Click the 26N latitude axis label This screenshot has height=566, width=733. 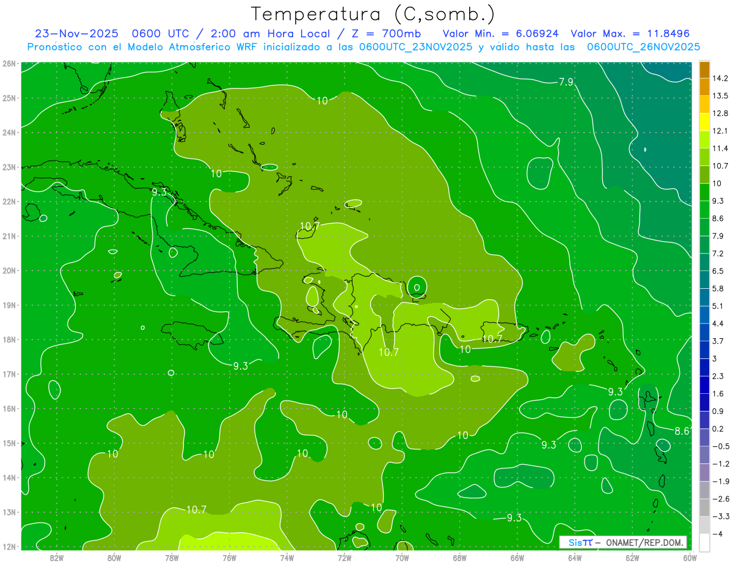9,63
